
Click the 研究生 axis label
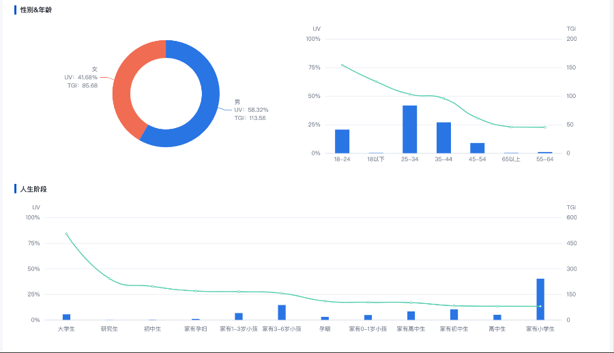(109, 329)
